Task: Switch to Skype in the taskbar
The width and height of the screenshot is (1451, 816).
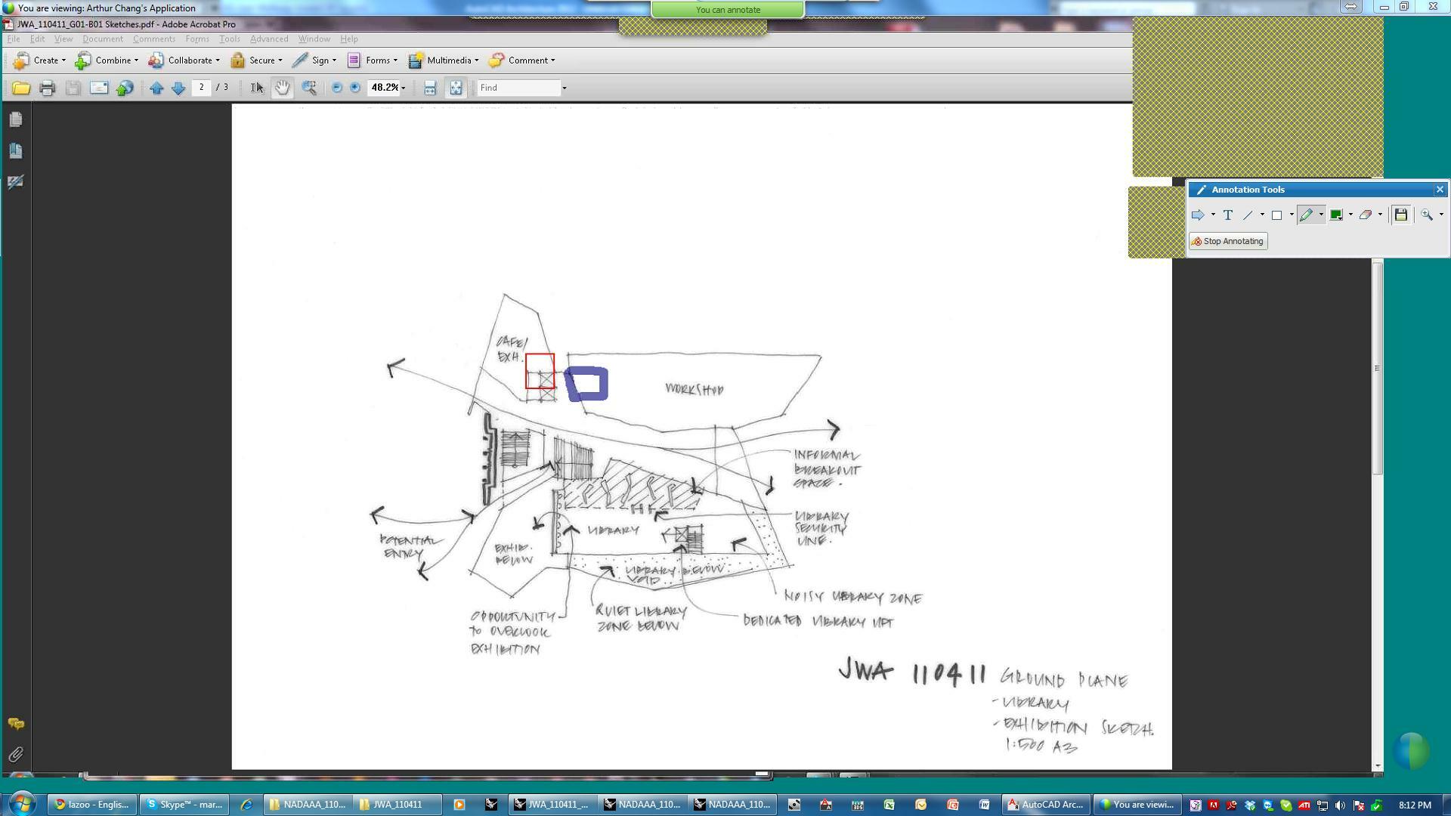Action: pos(185,805)
